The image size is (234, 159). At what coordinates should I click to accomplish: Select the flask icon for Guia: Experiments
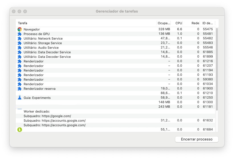tap(20, 98)
